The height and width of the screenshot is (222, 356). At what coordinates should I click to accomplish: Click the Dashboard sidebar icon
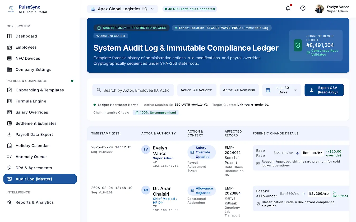pos(10,36)
